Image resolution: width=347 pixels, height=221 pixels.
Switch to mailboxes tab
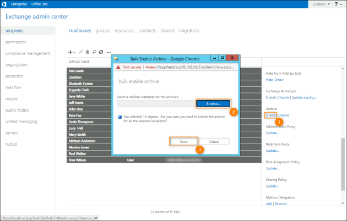(80, 30)
